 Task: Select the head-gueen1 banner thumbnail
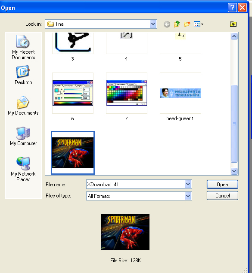point(180,93)
